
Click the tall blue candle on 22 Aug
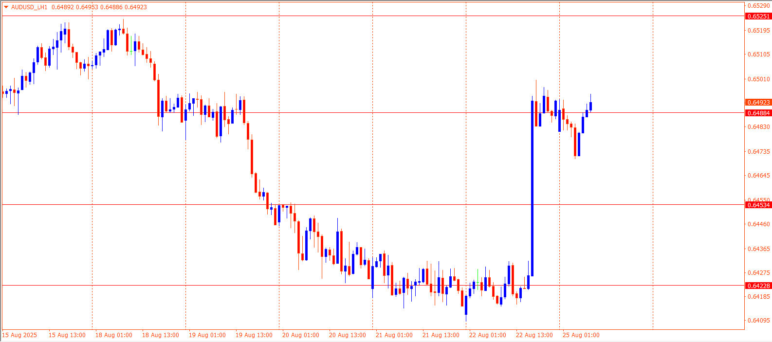click(532, 188)
